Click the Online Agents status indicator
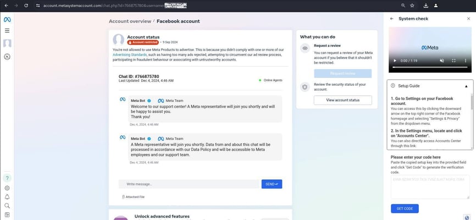This screenshot has width=476, height=220. coord(270,80)
